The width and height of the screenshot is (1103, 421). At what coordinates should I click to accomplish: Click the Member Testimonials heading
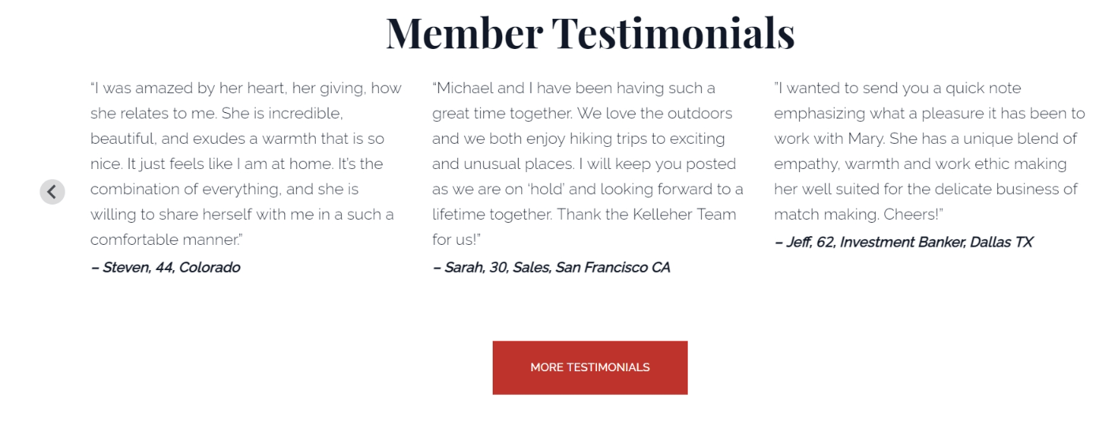tap(590, 32)
